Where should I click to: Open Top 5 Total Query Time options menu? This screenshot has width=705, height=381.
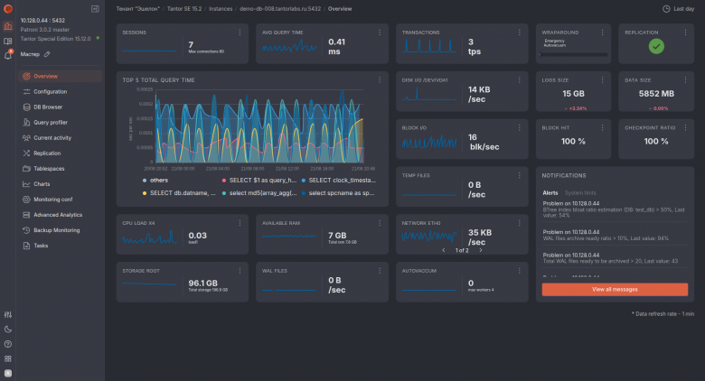(380, 80)
